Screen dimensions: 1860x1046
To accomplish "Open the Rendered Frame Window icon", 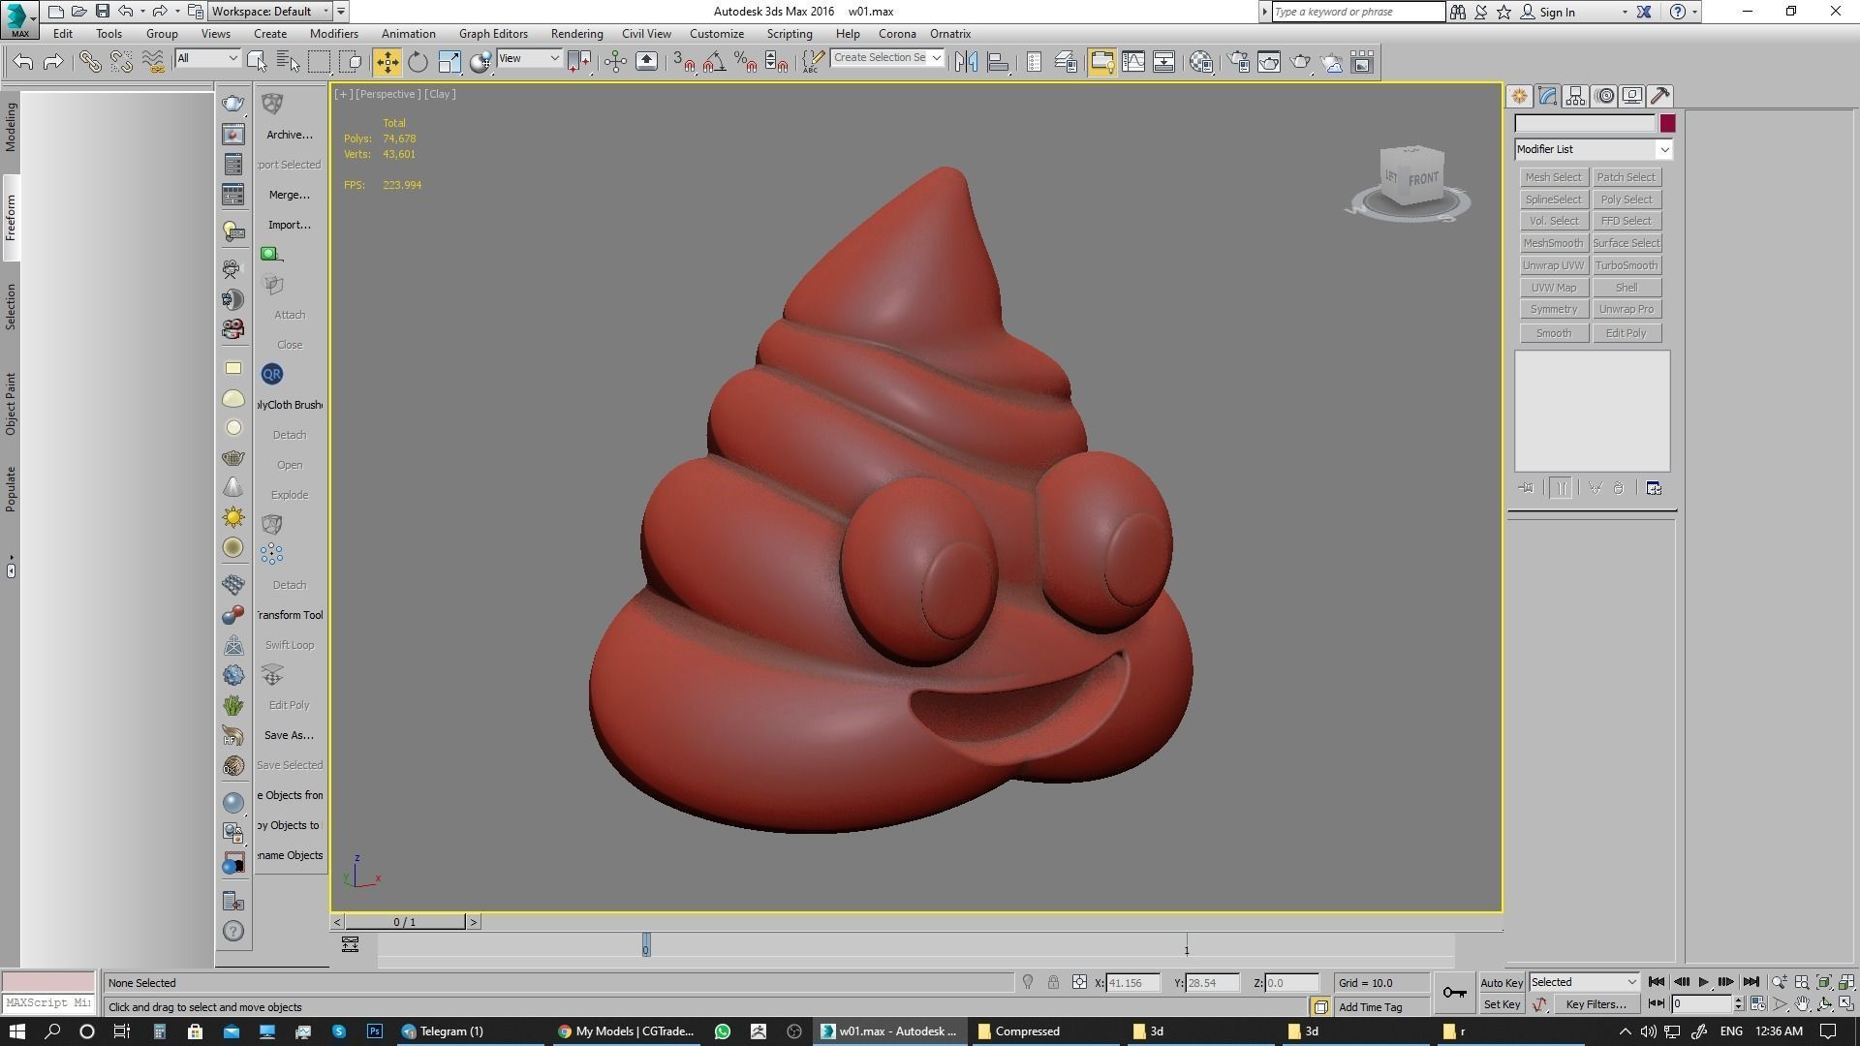I will (1269, 62).
